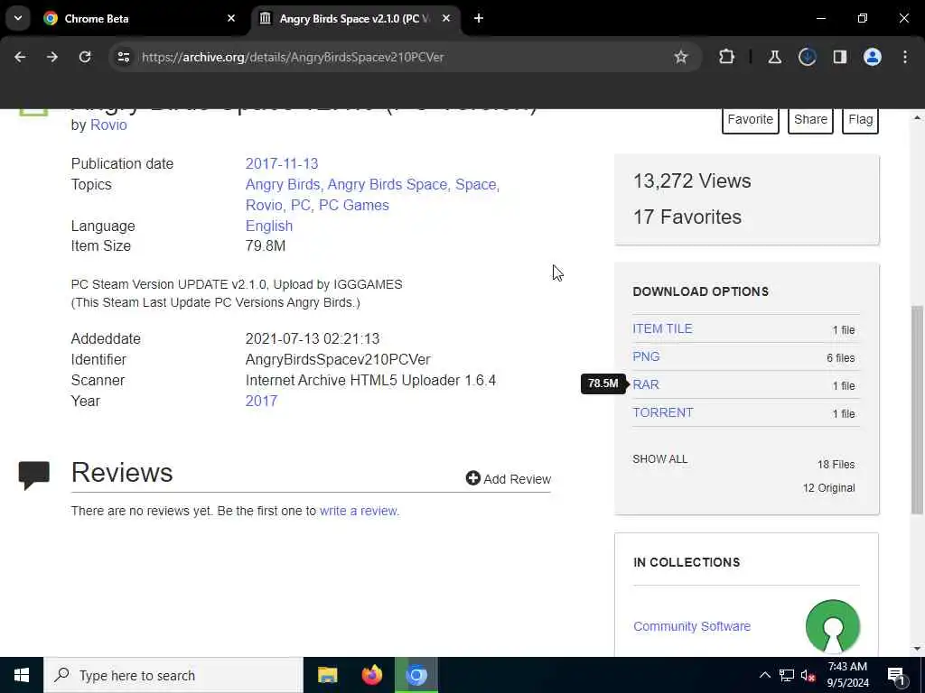925x693 pixels.
Task: Click the Chrome Beta taskbar icon
Action: click(416, 675)
